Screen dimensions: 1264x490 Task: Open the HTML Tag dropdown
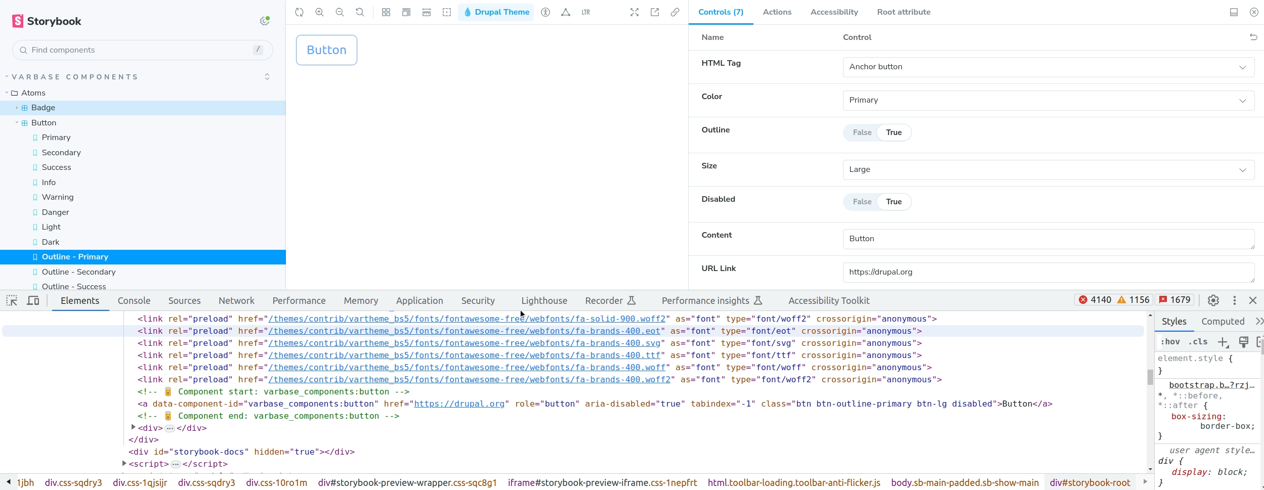click(x=1048, y=67)
